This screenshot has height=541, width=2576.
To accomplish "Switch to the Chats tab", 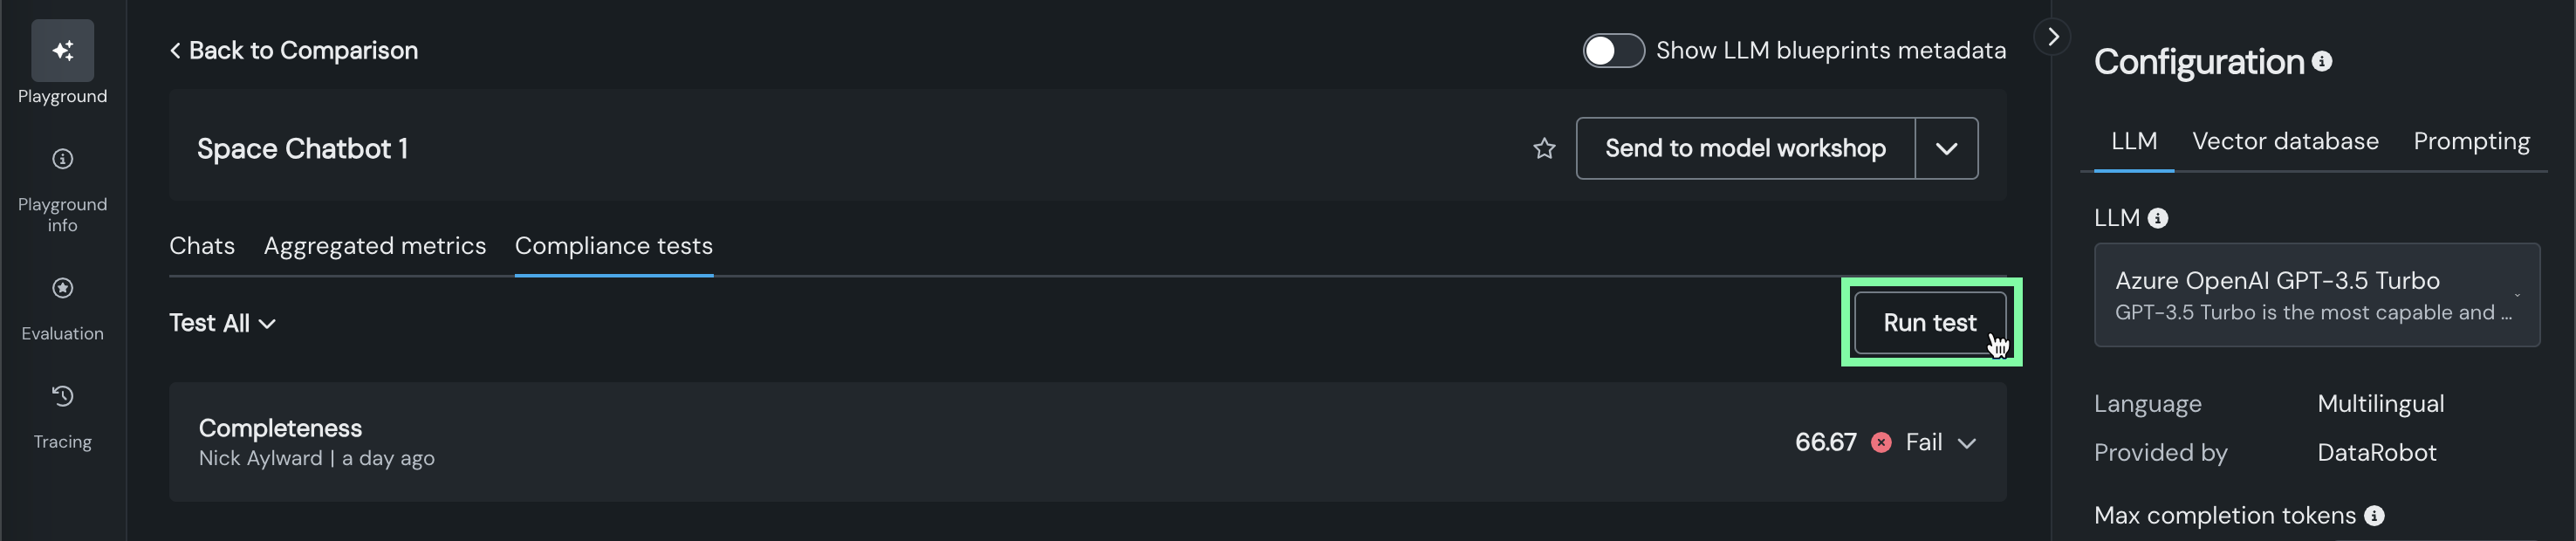I will click(202, 246).
